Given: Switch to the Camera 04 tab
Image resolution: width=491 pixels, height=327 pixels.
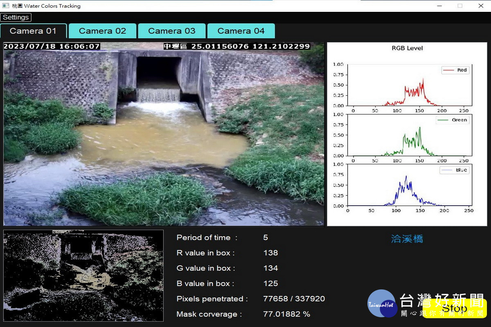Looking at the screenshot, I should pyautogui.click(x=241, y=31).
